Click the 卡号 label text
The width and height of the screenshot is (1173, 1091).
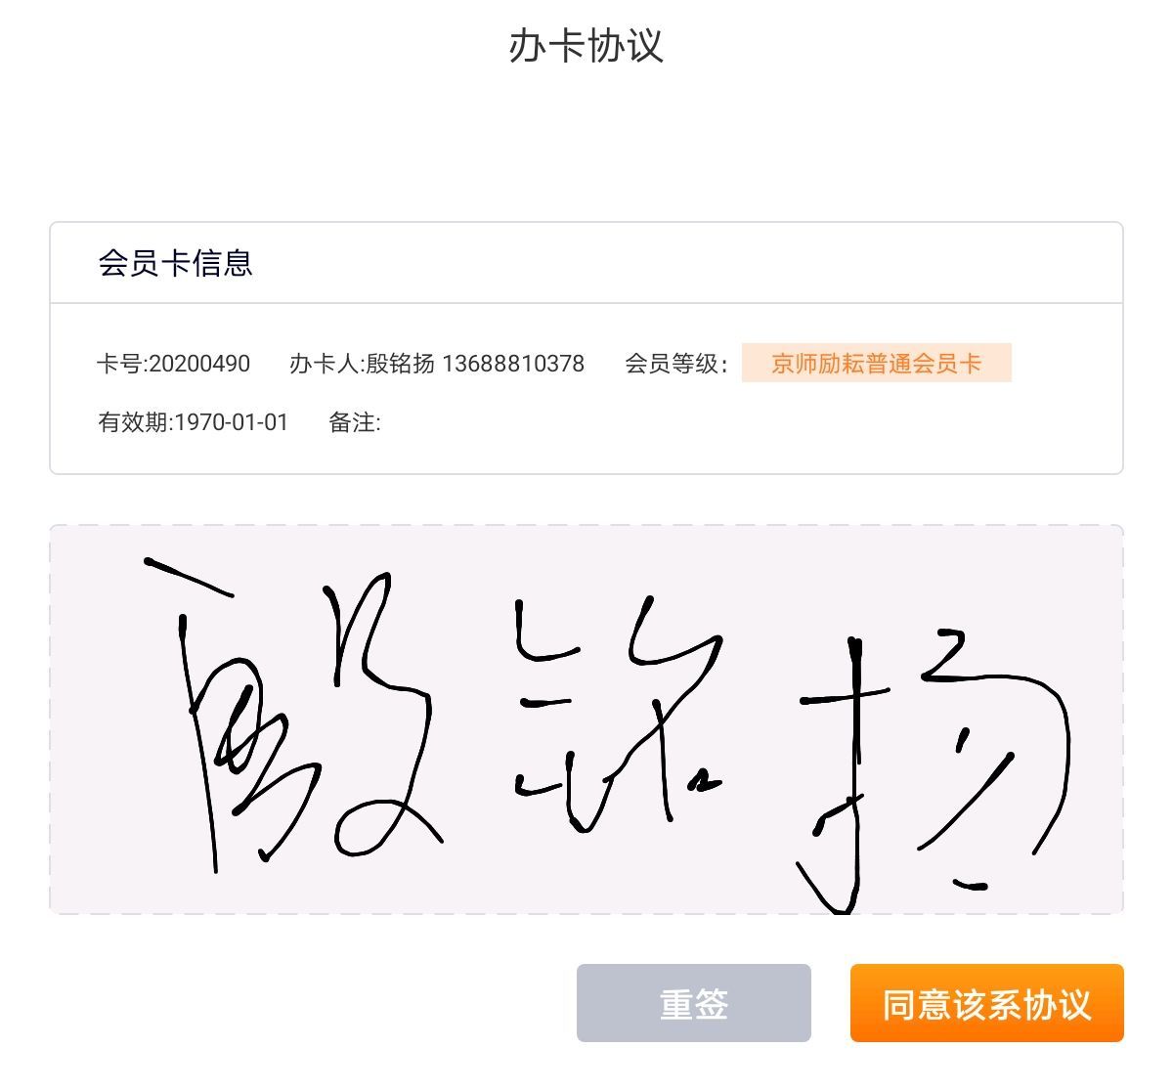click(x=121, y=364)
